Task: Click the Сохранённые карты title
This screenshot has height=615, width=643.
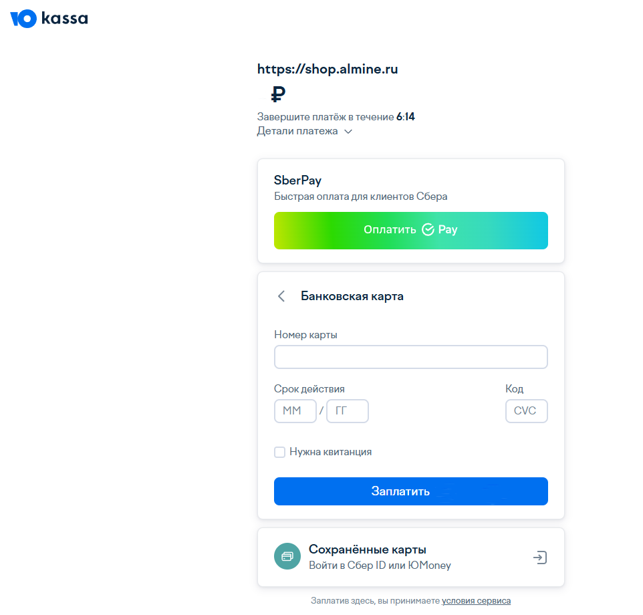Action: pos(367,550)
